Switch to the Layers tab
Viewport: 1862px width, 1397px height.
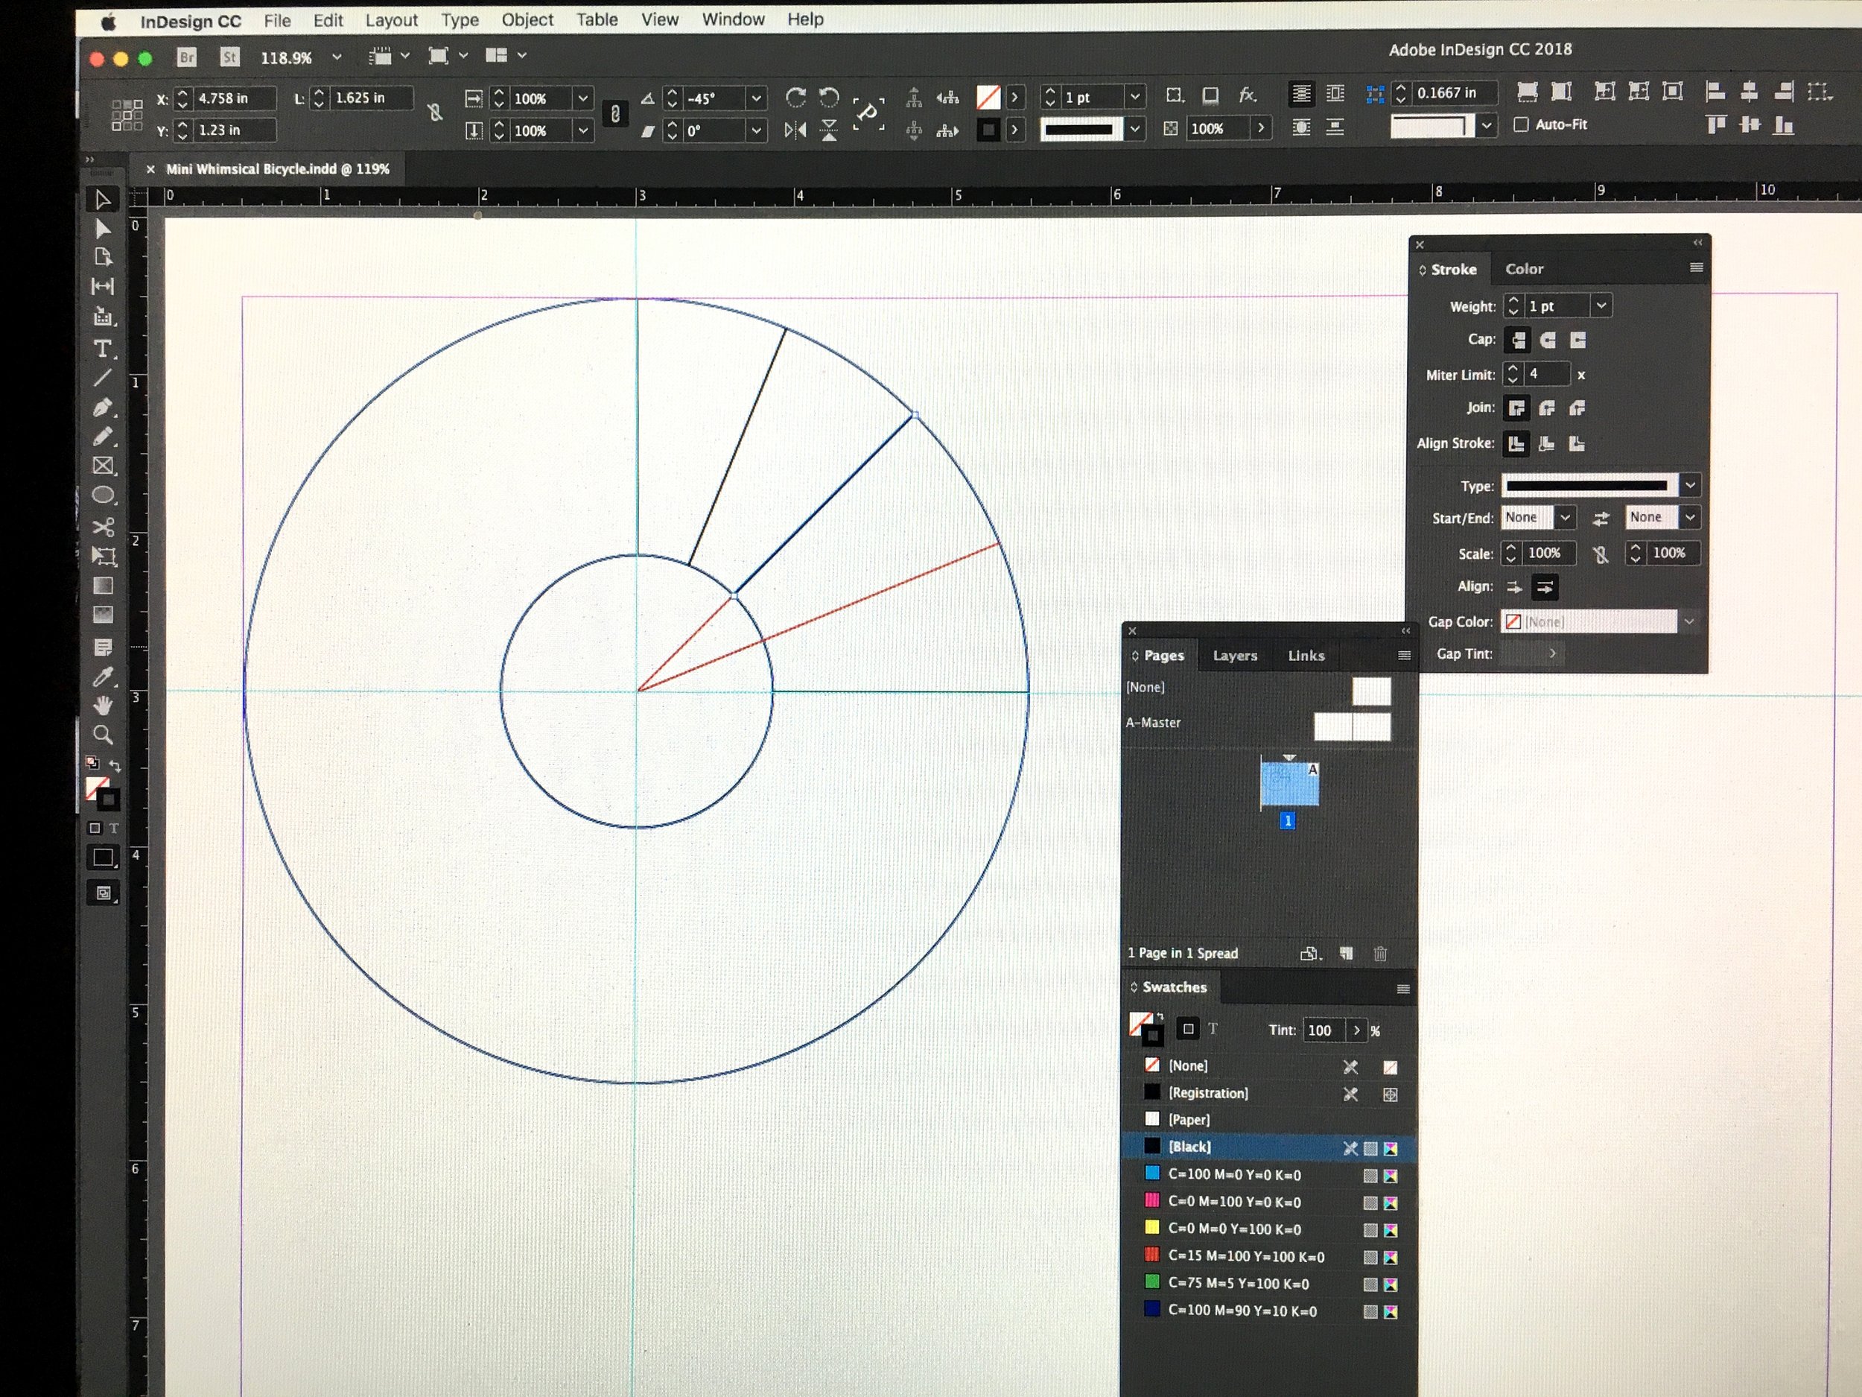point(1235,656)
